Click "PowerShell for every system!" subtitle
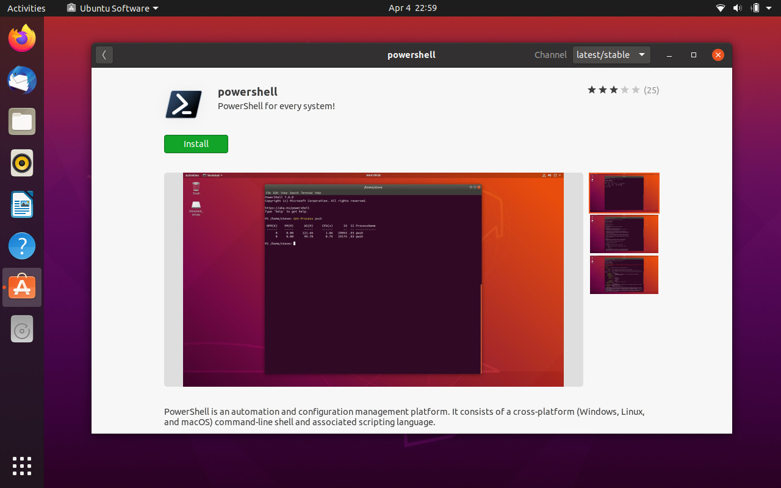781x488 pixels. point(276,106)
